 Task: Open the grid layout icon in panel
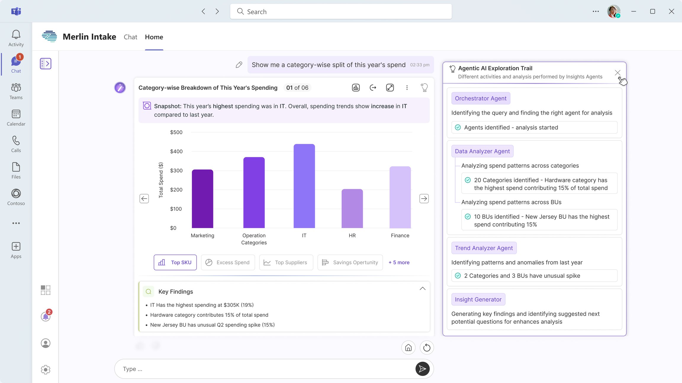pos(46,290)
